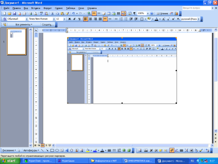Insert a hyperlink with the globe icon
Viewport: 218px width, 164px height.
click(x=89, y=14)
